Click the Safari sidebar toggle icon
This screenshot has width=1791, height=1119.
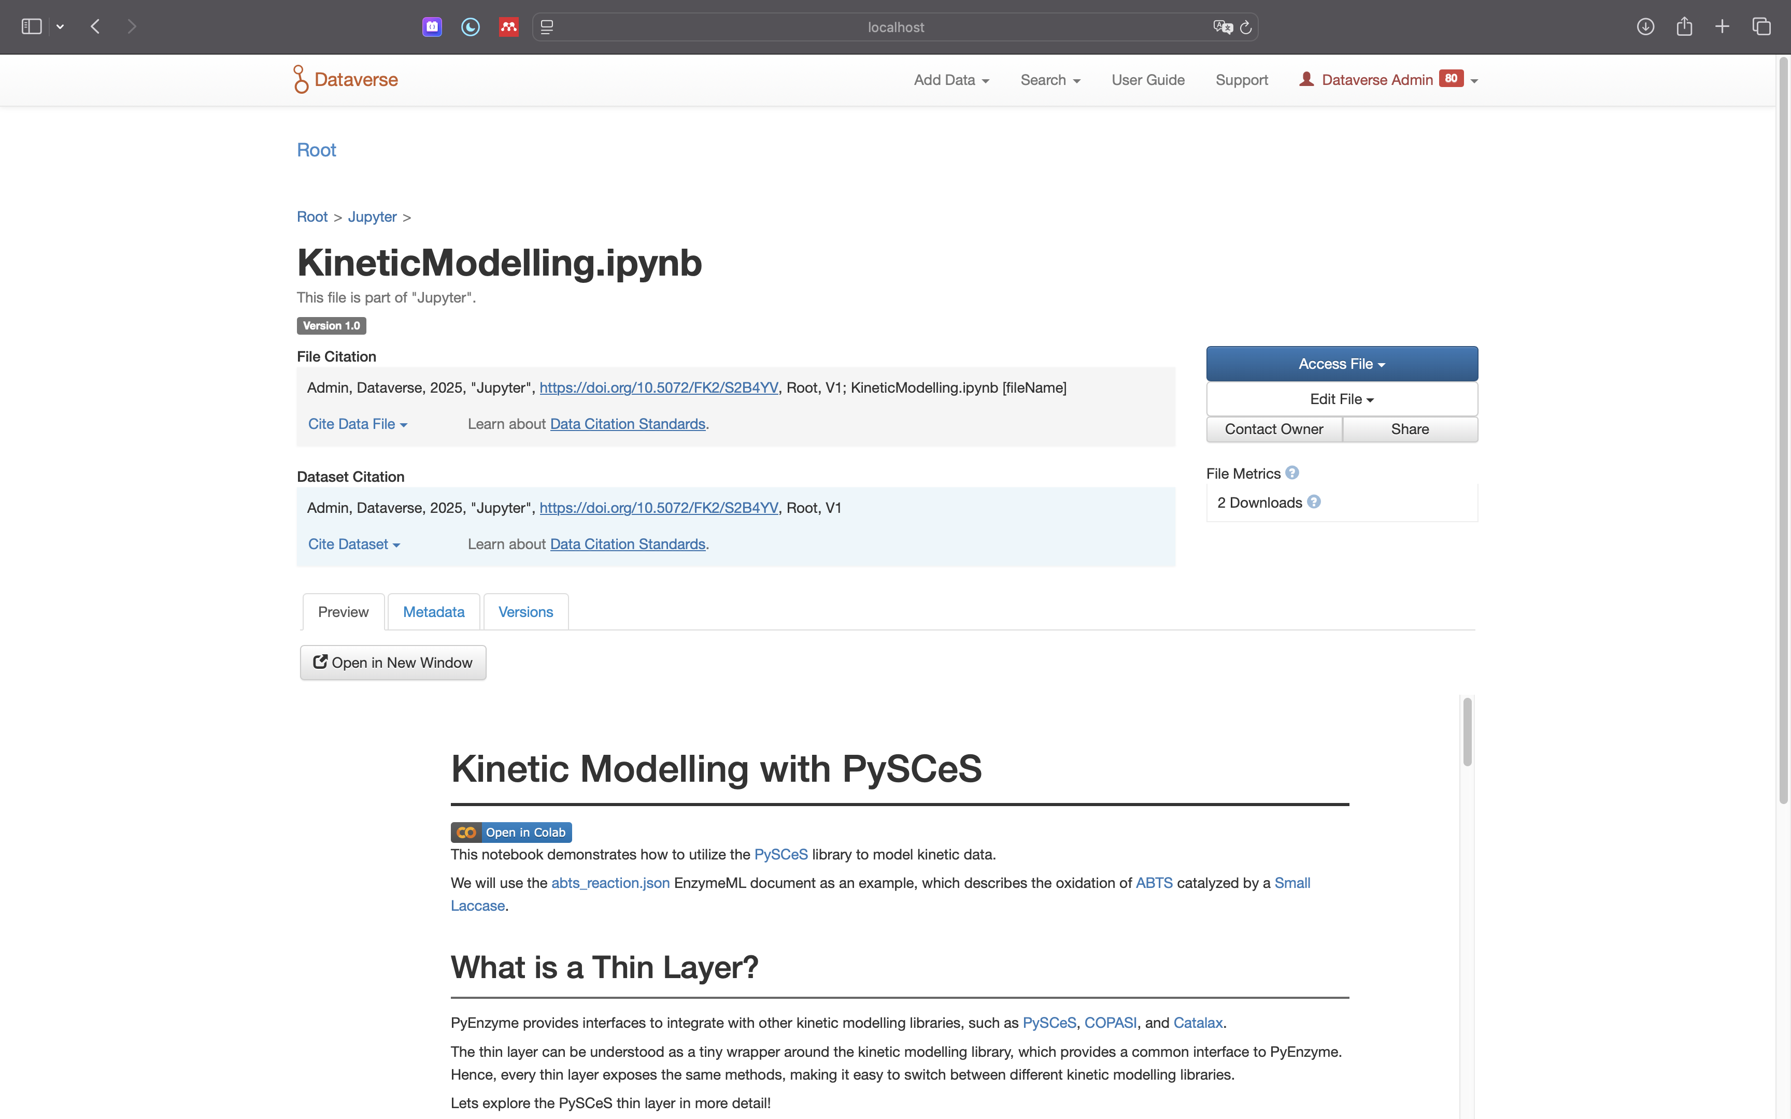click(31, 26)
